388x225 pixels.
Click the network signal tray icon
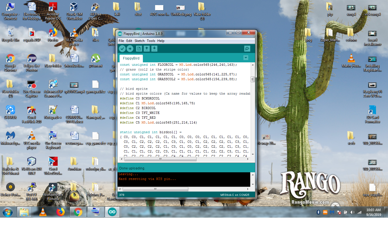point(359,212)
